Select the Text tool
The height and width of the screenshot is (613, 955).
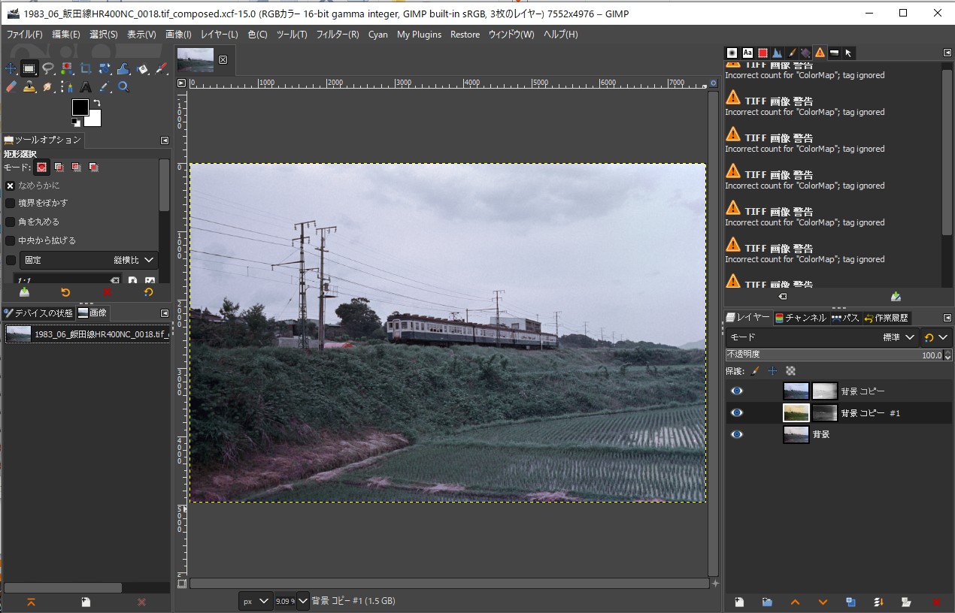point(86,87)
